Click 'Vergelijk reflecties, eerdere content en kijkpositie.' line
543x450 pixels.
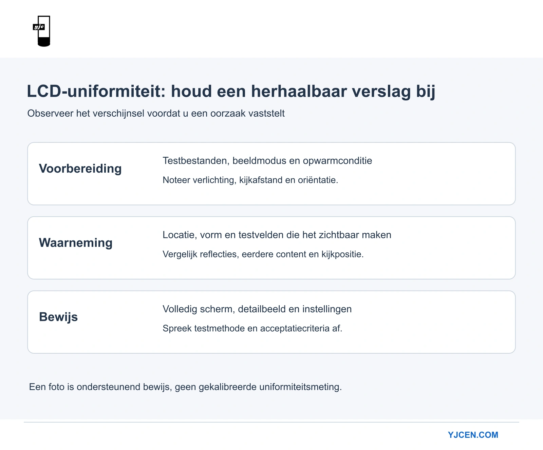[263, 254]
